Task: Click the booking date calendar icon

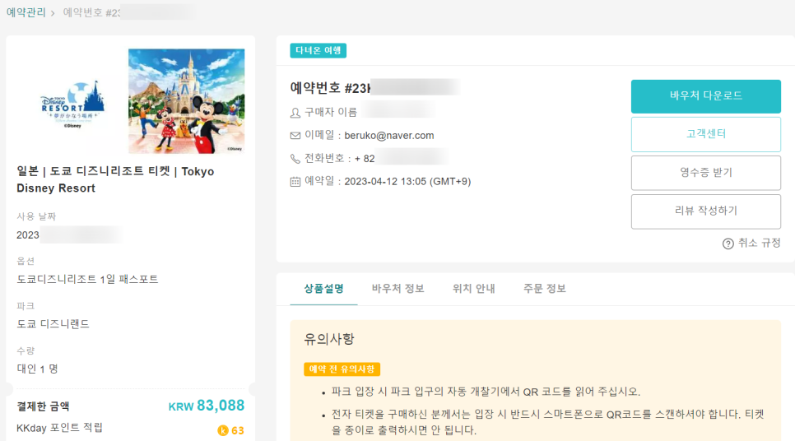Action: 295,182
